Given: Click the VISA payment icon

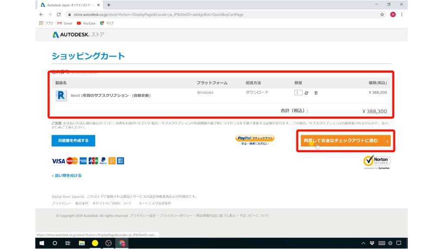Looking at the screenshot, I should pos(58,160).
